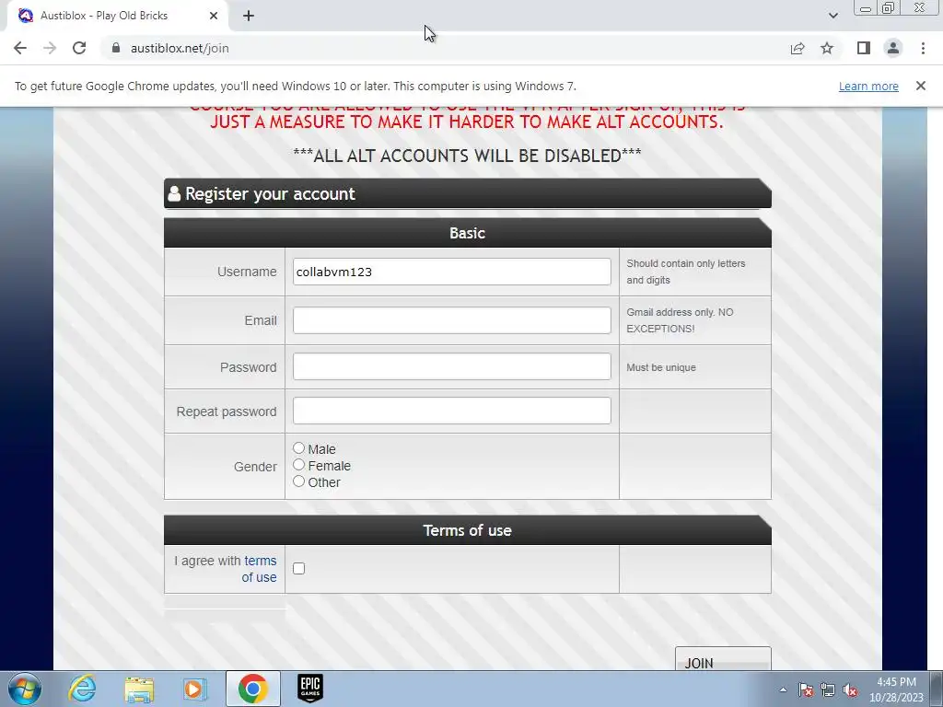Click the 'Must be unique' hint
The width and height of the screenshot is (943, 707).
[661, 367]
